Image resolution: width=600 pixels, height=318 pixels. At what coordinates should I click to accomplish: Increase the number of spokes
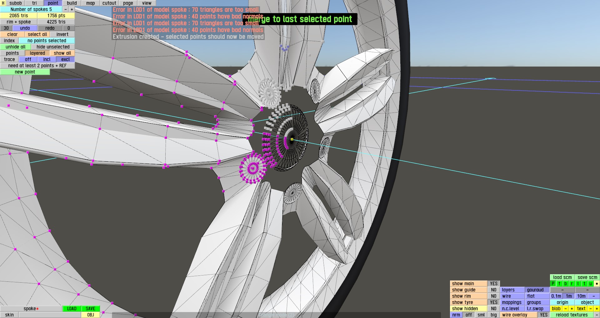click(72, 9)
